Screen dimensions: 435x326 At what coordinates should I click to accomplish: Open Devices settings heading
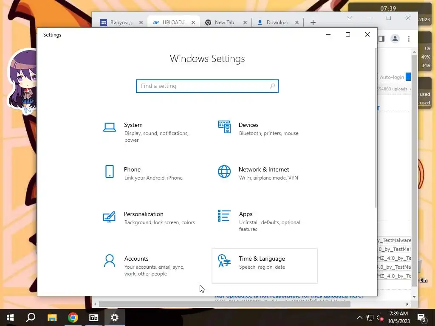tap(249, 125)
